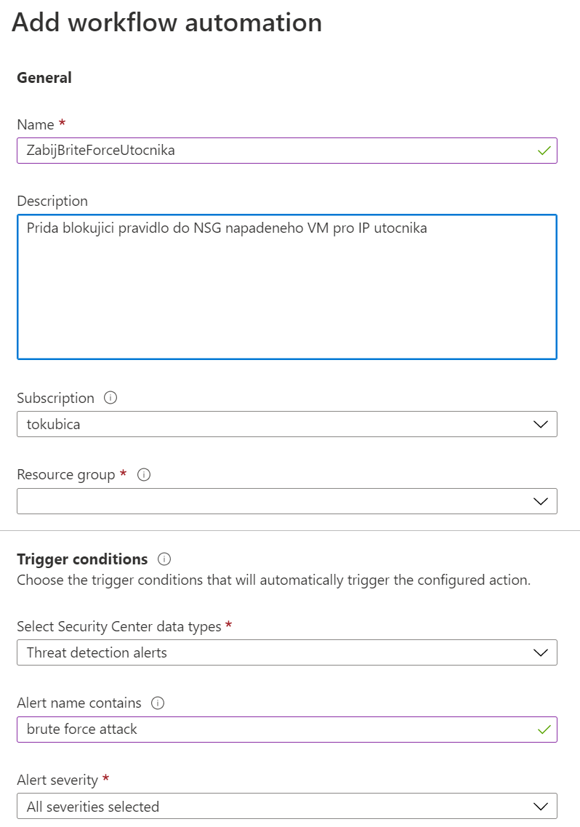
Task: Open the empty Resource group dropdown
Action: tap(286, 501)
